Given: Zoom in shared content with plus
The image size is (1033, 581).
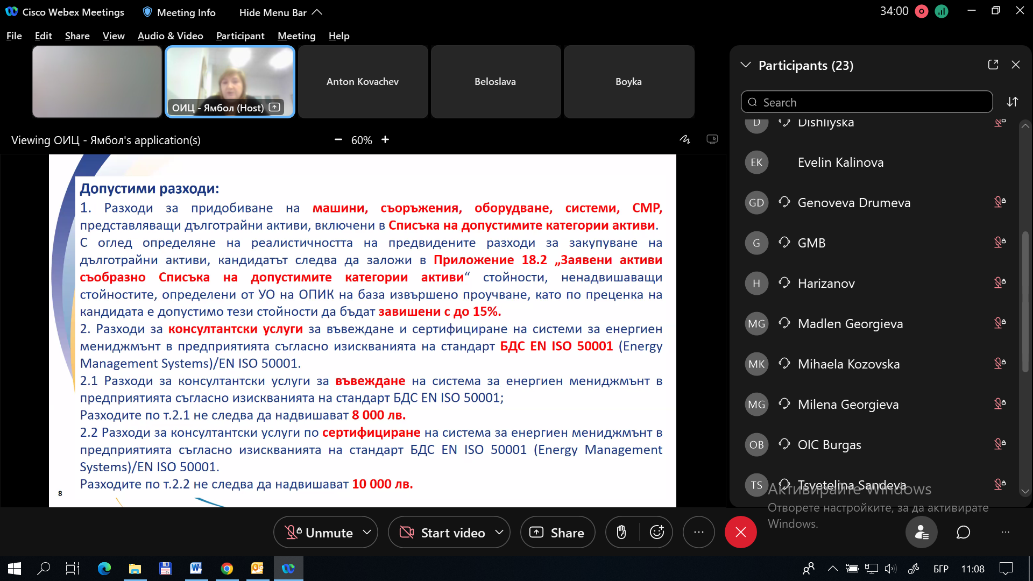Looking at the screenshot, I should click(385, 139).
